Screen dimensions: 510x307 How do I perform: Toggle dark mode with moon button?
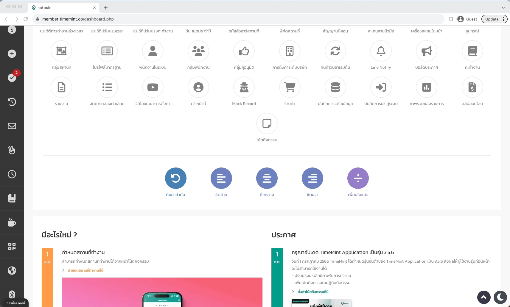(x=500, y=297)
